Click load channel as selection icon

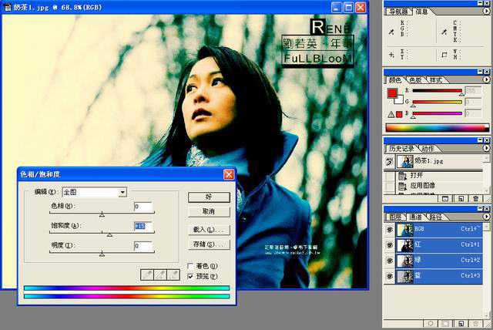[431, 325]
